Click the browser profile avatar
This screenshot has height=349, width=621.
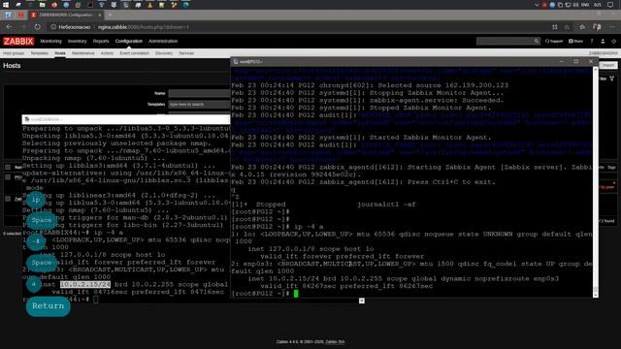(597, 27)
